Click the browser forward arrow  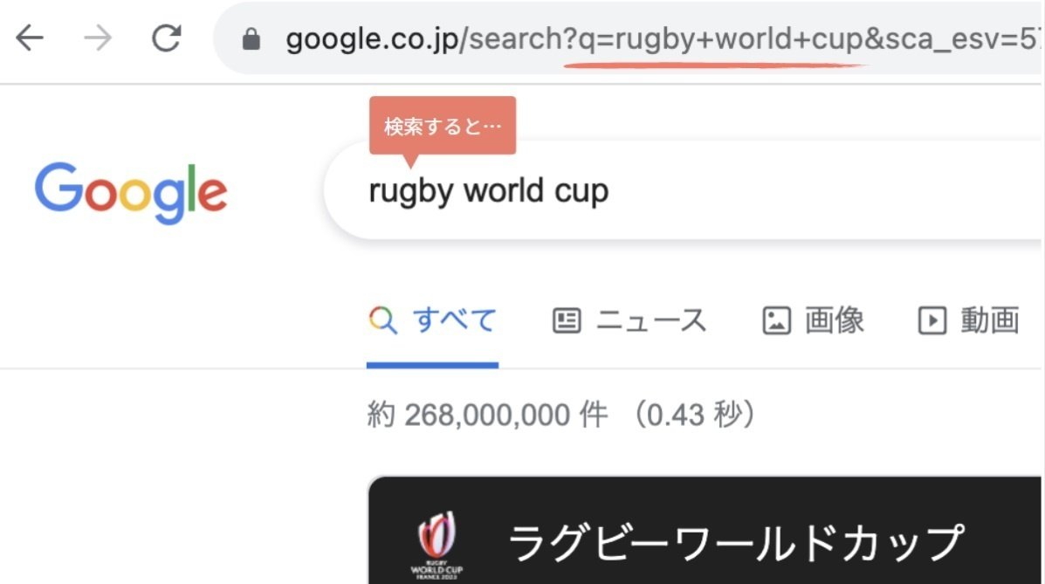click(x=98, y=38)
